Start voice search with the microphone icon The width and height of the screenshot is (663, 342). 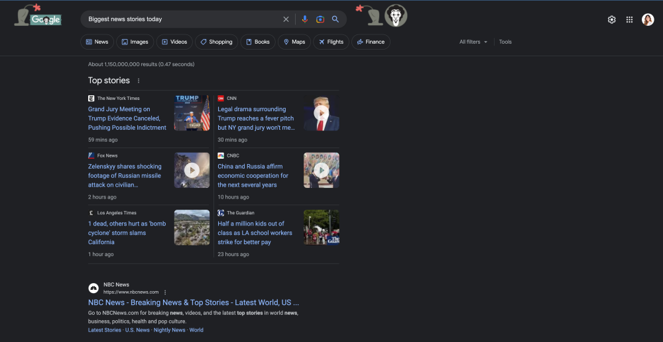pyautogui.click(x=305, y=19)
